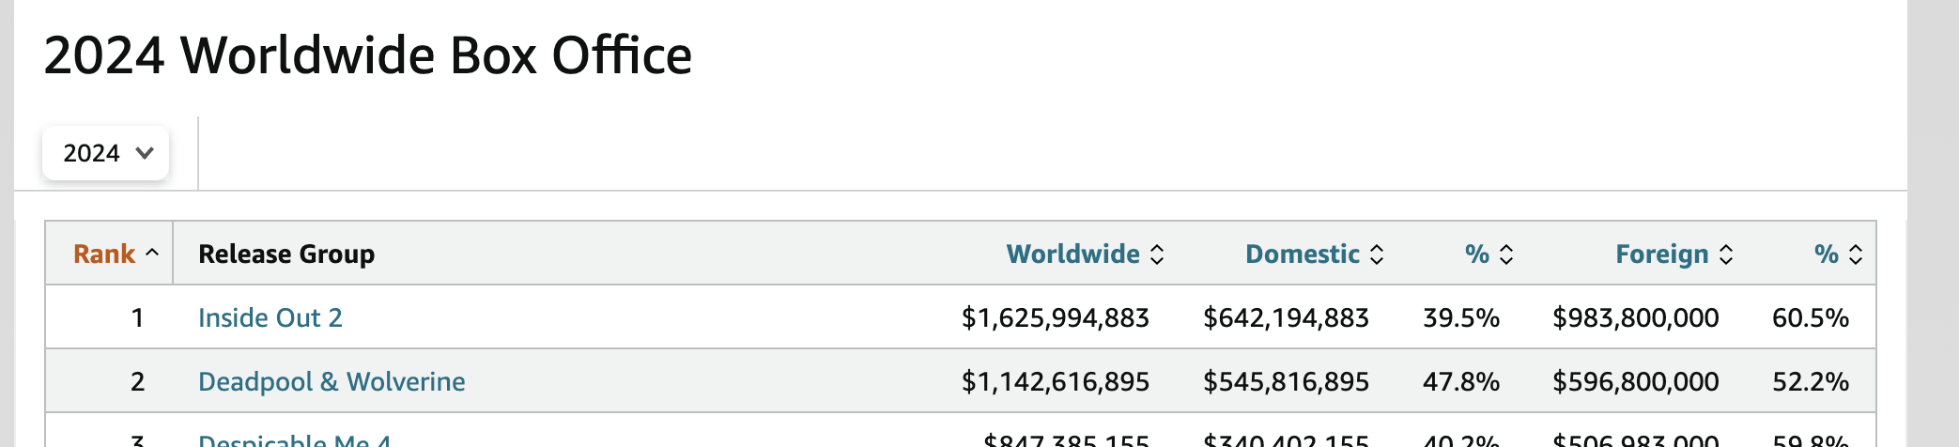1959x447 pixels.
Task: Open the 2024 year dropdown
Action: (105, 153)
